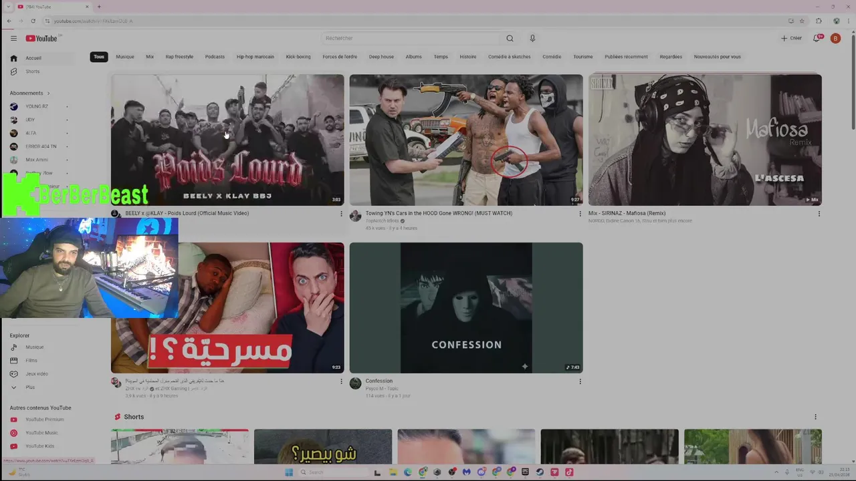Open YouTube Music link

(41, 433)
